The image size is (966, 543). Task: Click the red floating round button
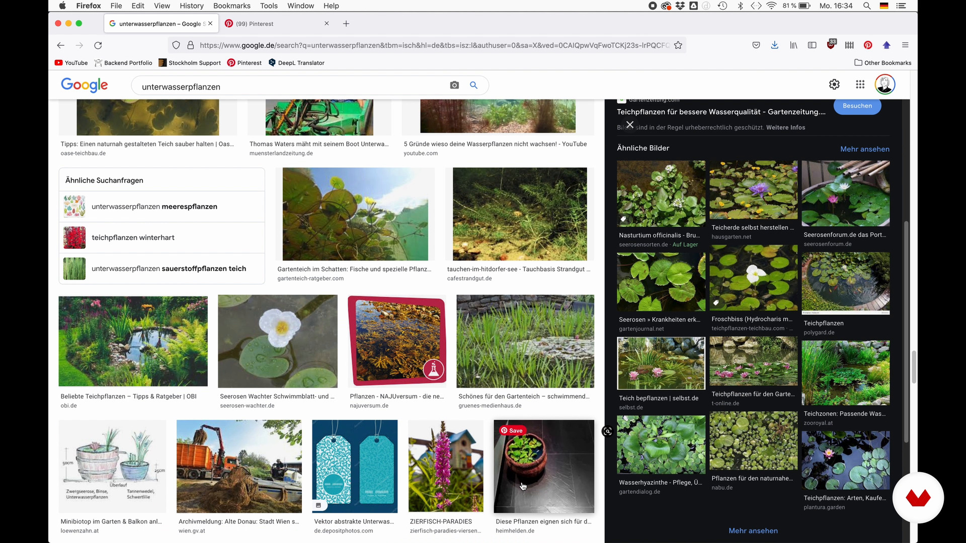918,498
